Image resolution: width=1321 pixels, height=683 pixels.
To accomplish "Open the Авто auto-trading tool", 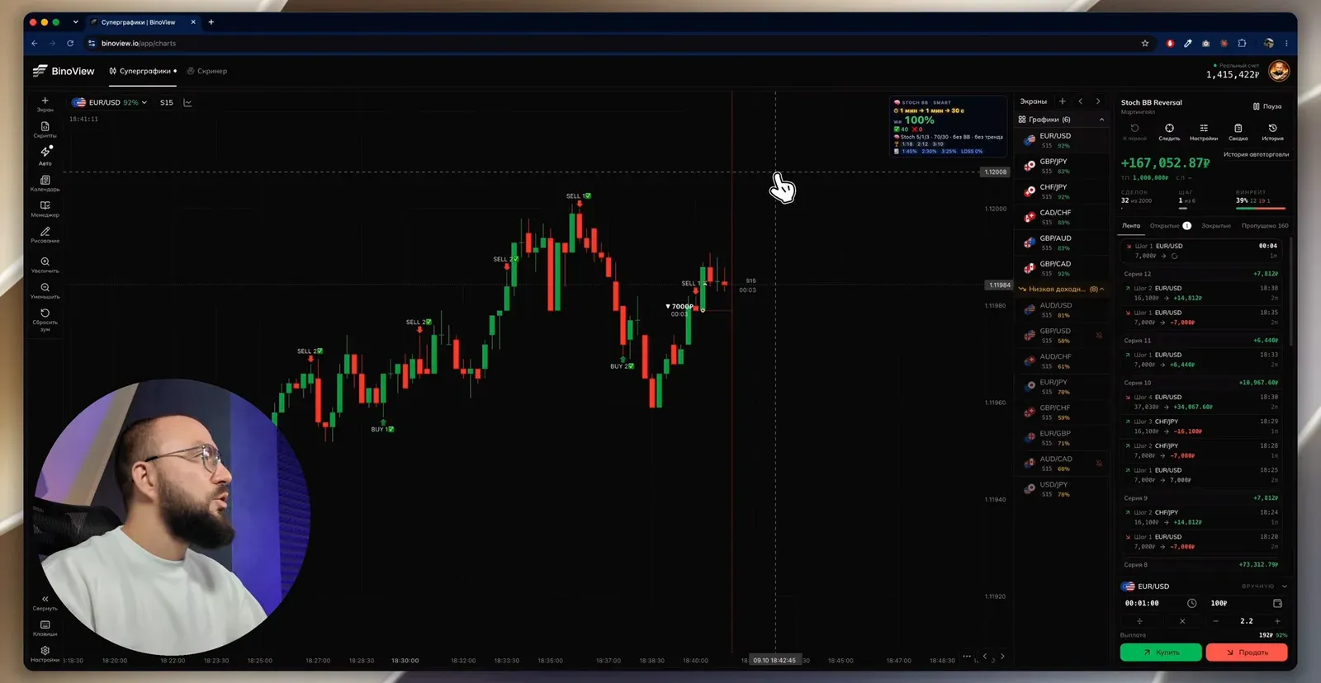I will pyautogui.click(x=45, y=155).
